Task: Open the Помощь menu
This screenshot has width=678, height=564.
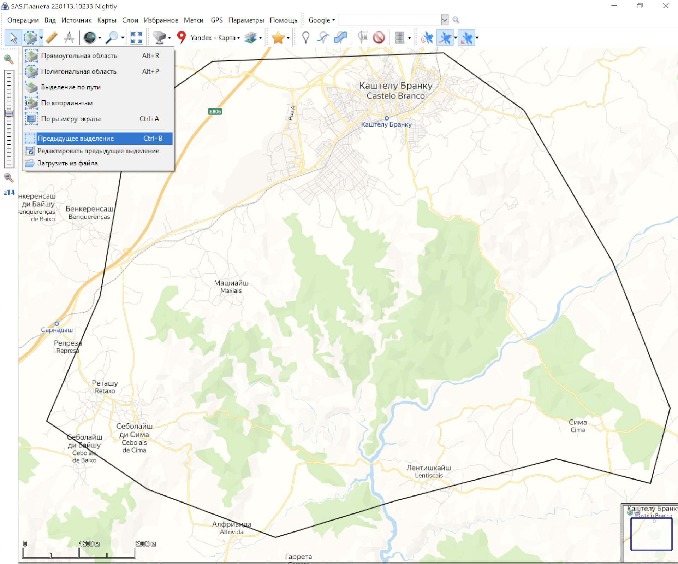Action: pos(284,20)
